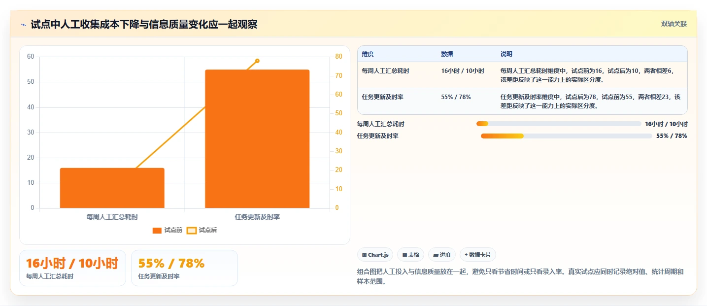Click the explanation text for 任务更新及时率 row
Viewport: 707px width, 306px height.
[x=591, y=102]
